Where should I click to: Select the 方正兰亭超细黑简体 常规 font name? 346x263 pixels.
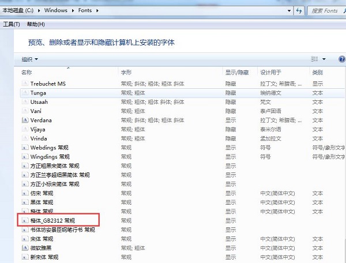tap(60, 175)
